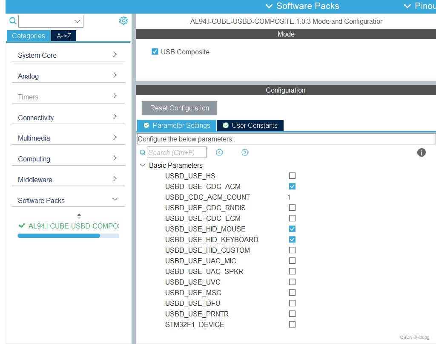Image resolution: width=436 pixels, height=344 pixels.
Task: Click the category search magnifier icon
Action: 13,21
